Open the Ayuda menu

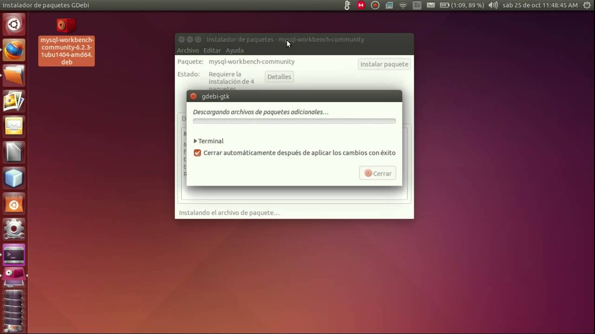point(235,50)
